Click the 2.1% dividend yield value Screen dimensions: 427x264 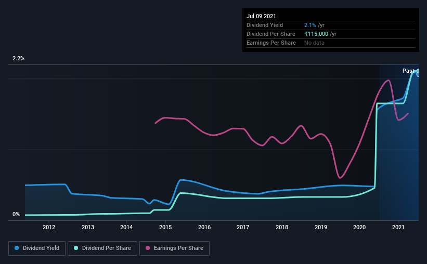pyautogui.click(x=310, y=25)
